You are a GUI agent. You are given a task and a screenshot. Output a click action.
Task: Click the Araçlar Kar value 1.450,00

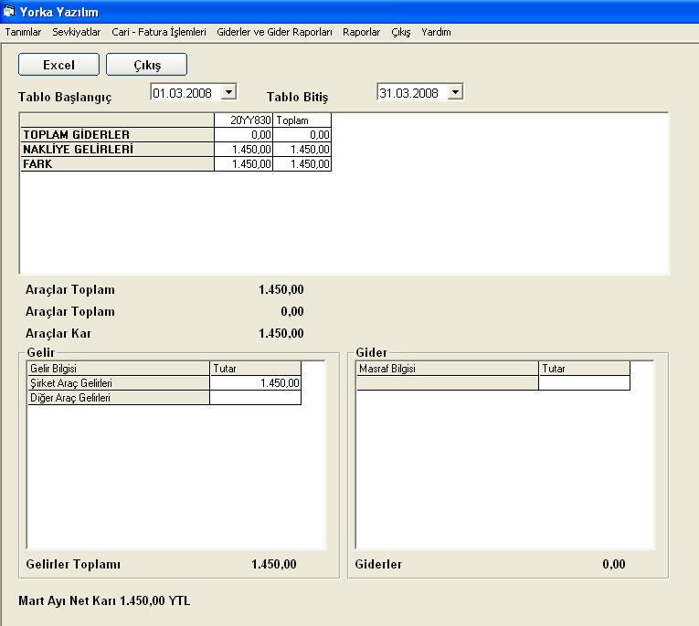pos(281,333)
